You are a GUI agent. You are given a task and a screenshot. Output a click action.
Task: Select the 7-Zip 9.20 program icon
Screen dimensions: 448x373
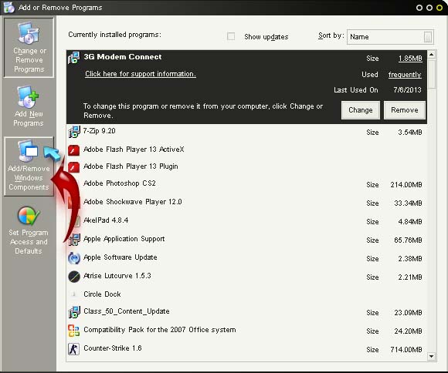tap(74, 132)
